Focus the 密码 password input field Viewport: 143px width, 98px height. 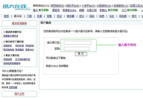tap(77, 49)
